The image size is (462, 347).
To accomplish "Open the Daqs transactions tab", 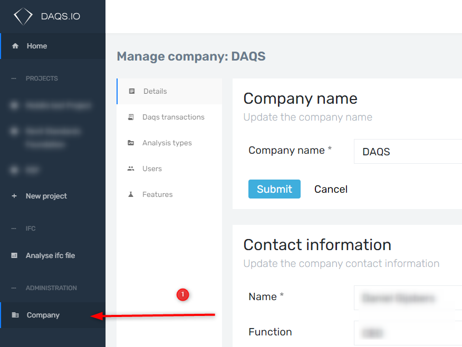I will (x=173, y=117).
